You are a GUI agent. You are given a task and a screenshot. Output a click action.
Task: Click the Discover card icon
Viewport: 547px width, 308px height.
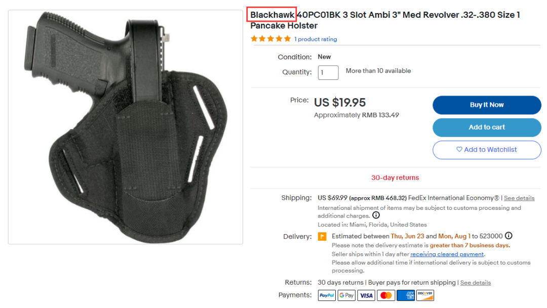pyautogui.click(x=425, y=295)
